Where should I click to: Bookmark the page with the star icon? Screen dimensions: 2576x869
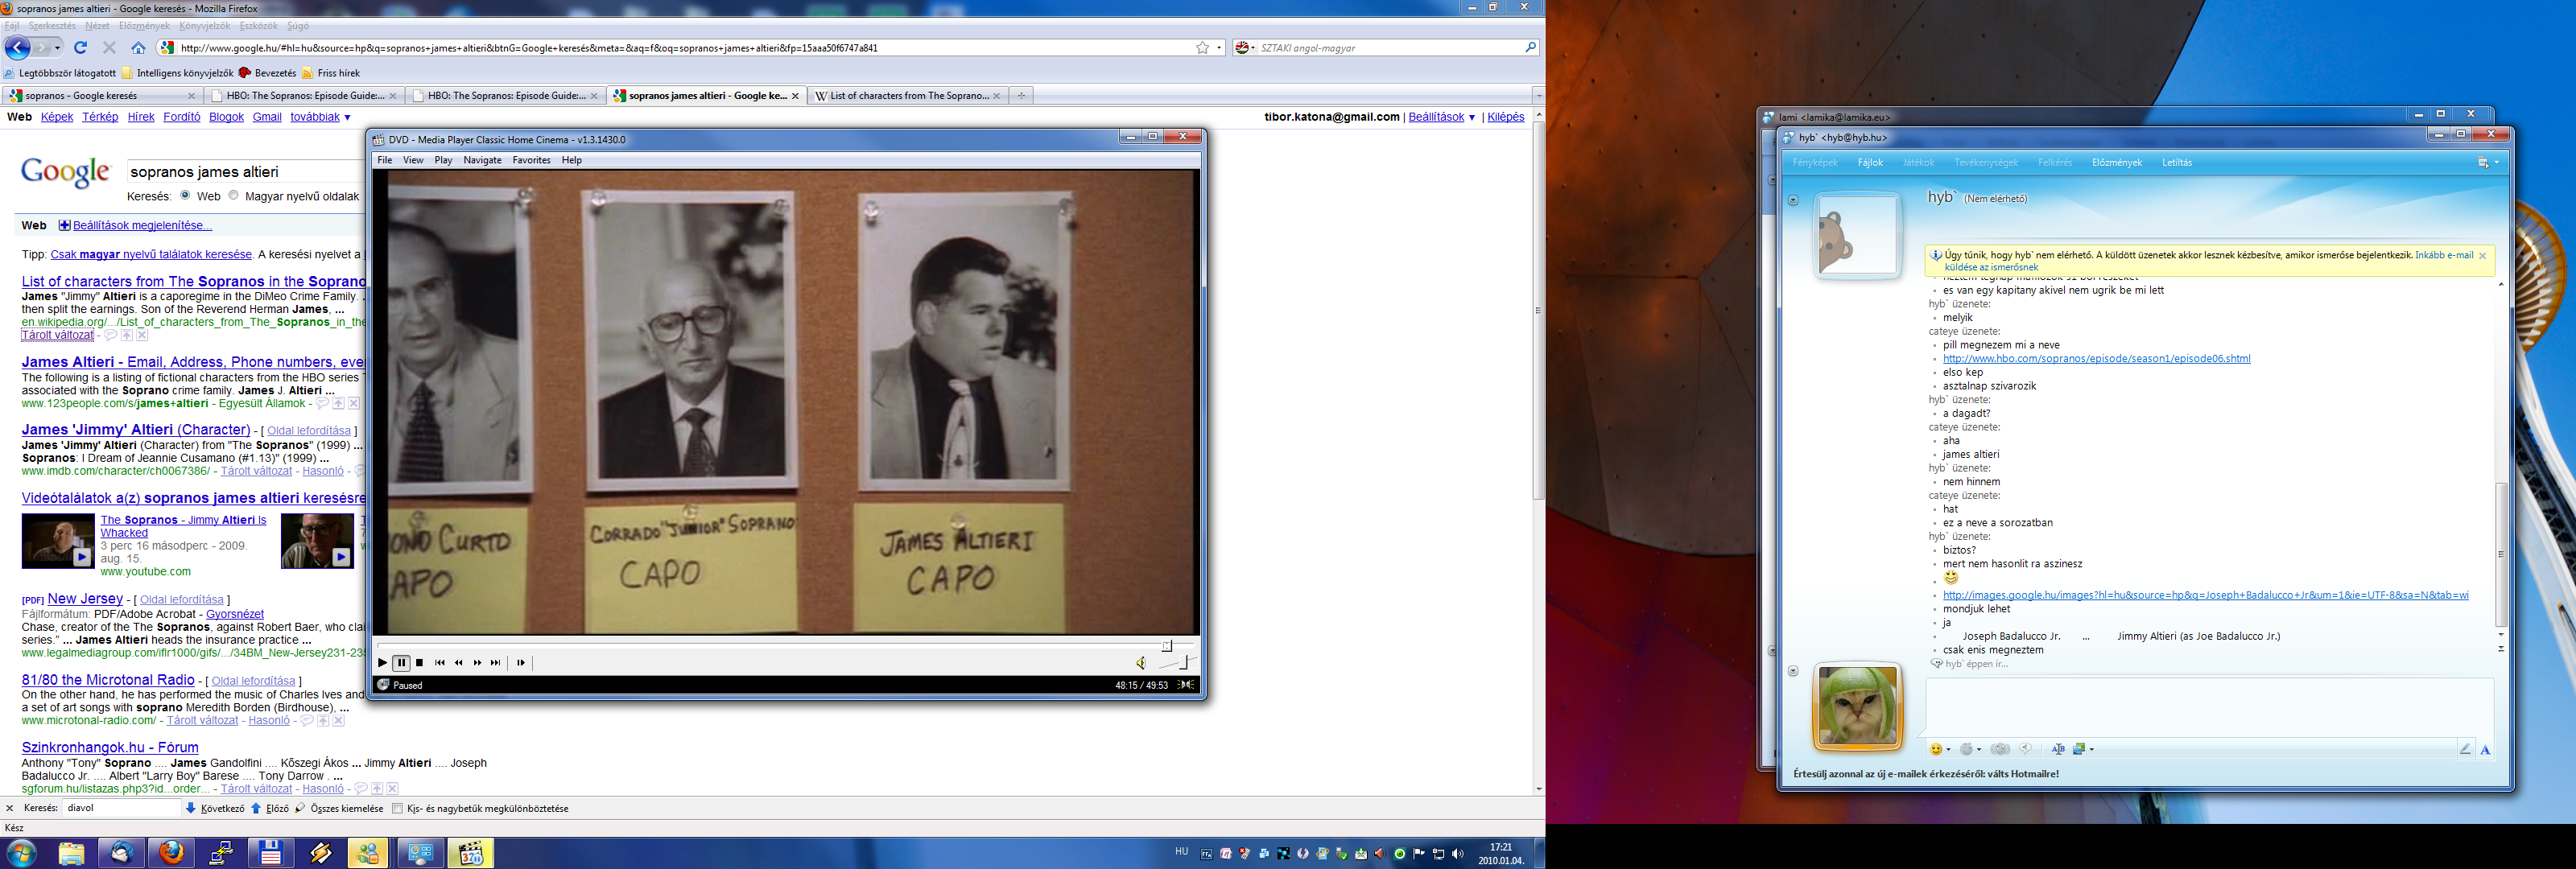click(1202, 47)
